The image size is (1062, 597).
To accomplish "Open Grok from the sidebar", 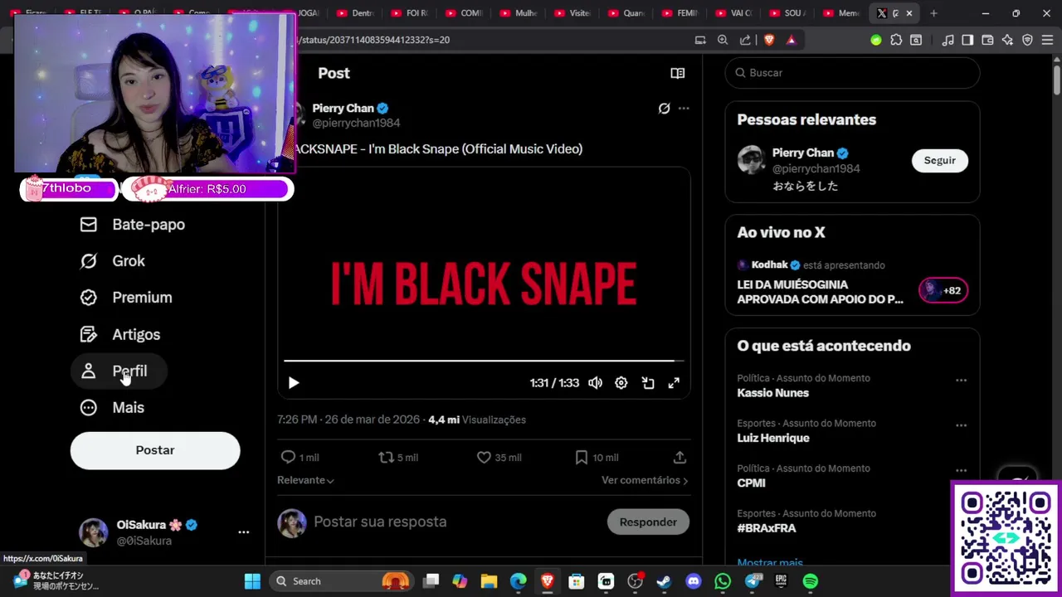I will [x=113, y=261].
